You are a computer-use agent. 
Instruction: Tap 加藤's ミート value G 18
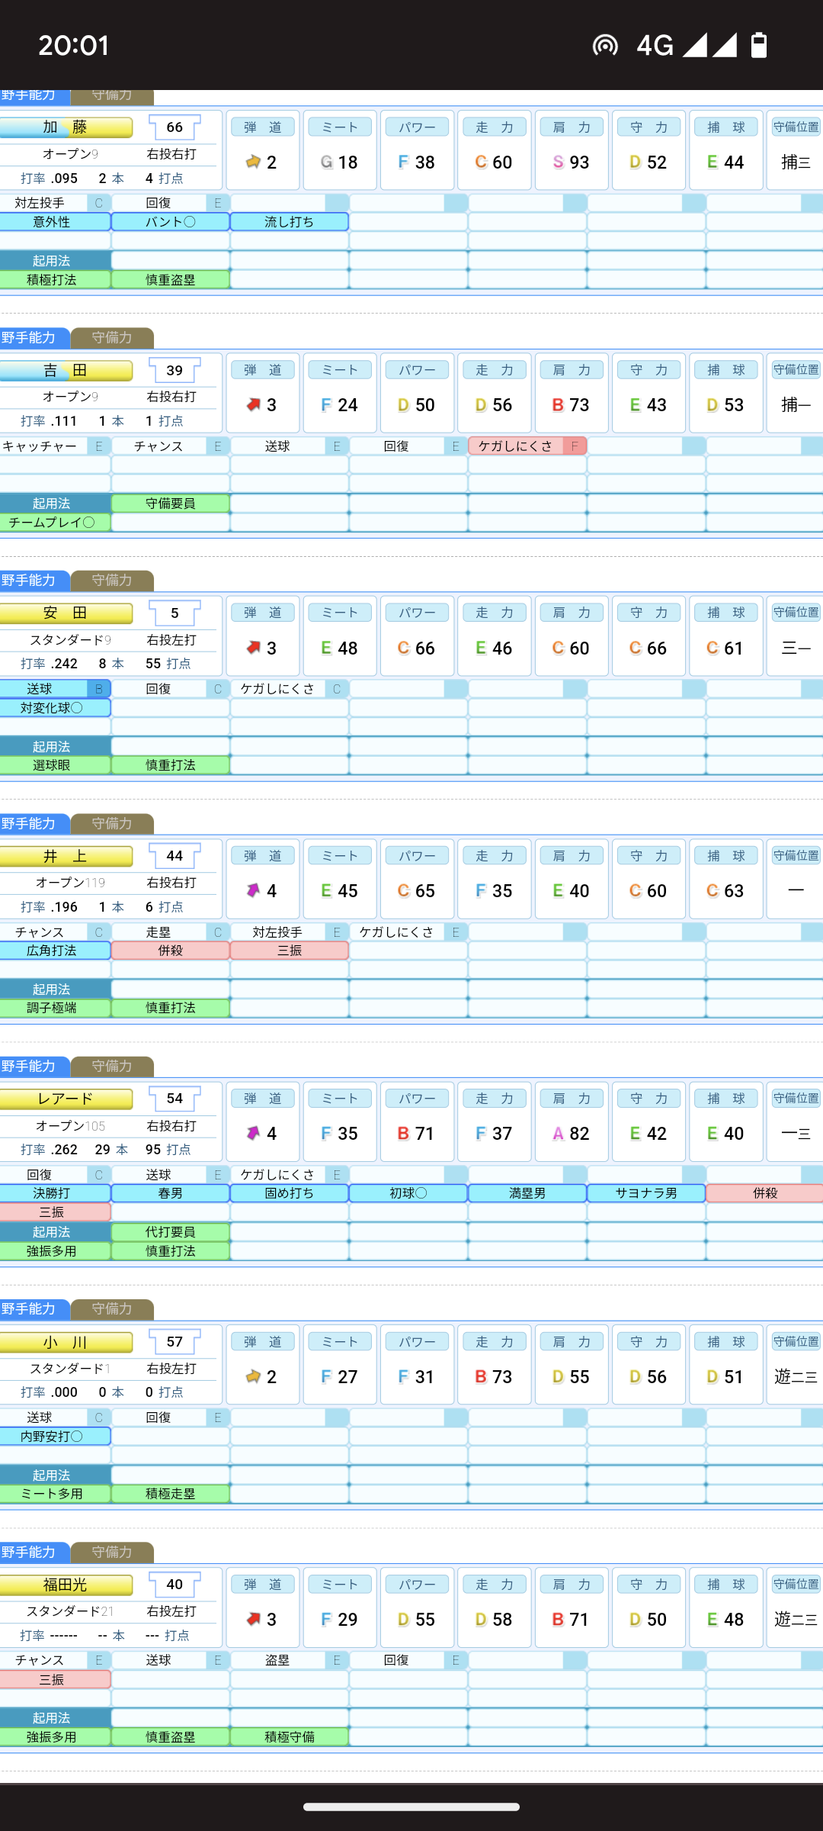pyautogui.click(x=339, y=162)
